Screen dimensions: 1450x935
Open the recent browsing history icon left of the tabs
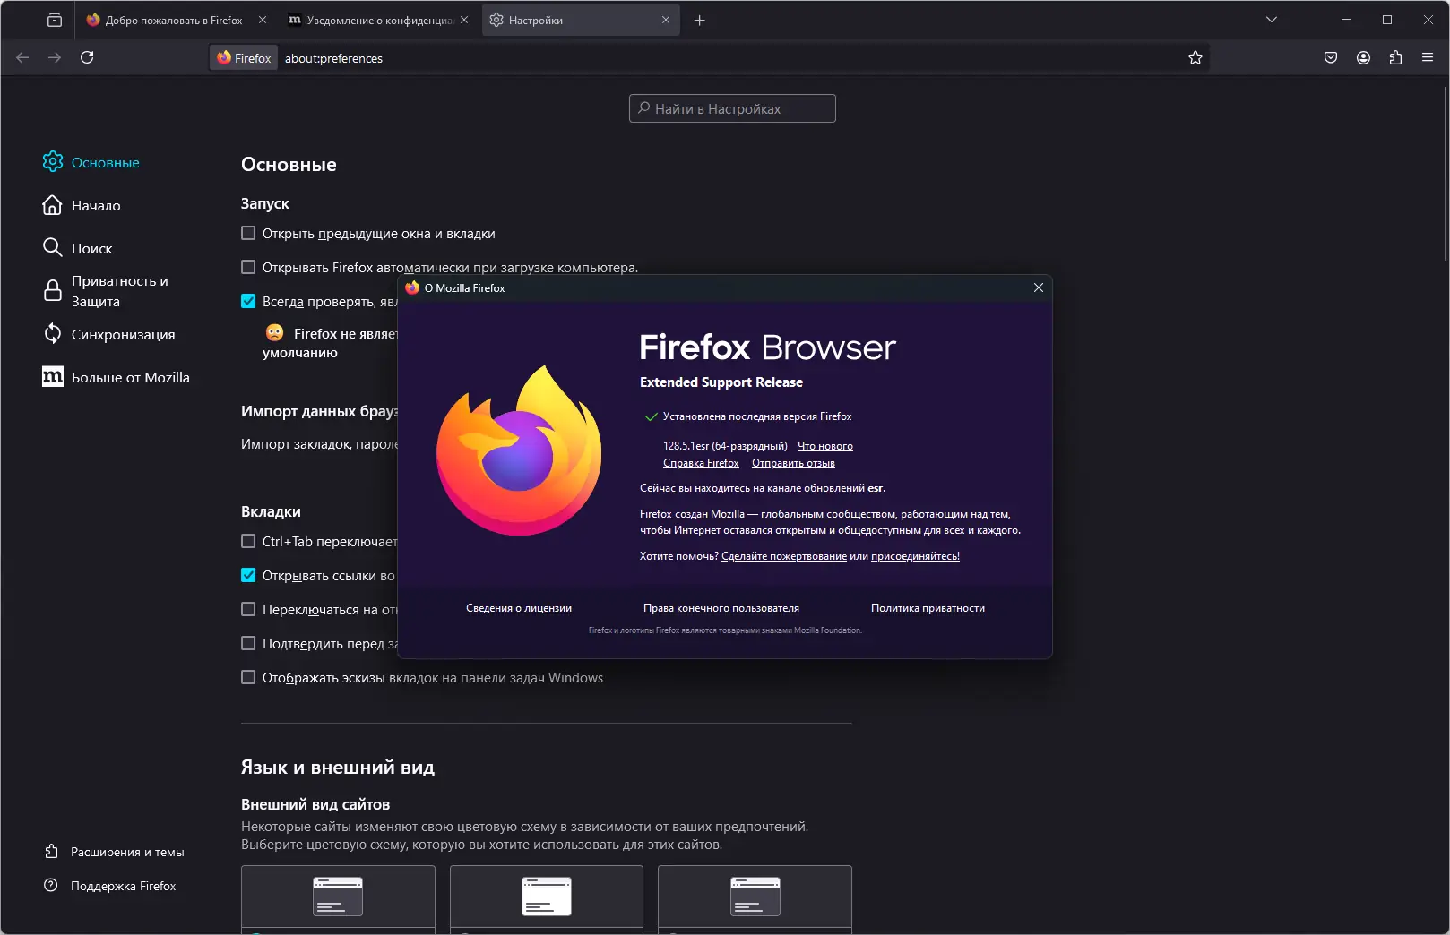coord(55,20)
